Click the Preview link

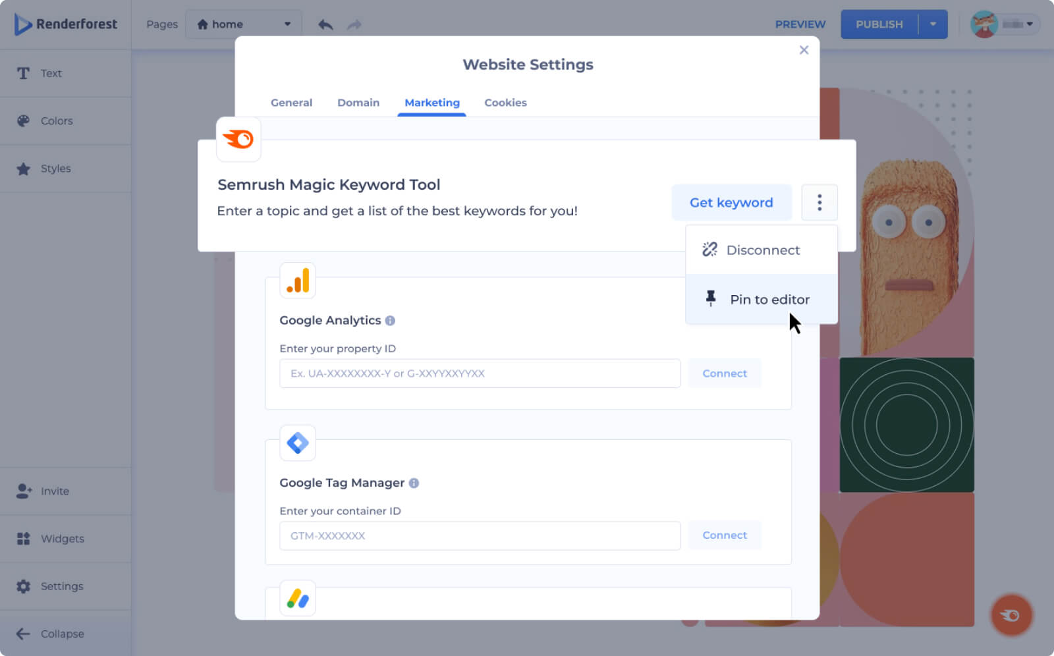pos(800,24)
